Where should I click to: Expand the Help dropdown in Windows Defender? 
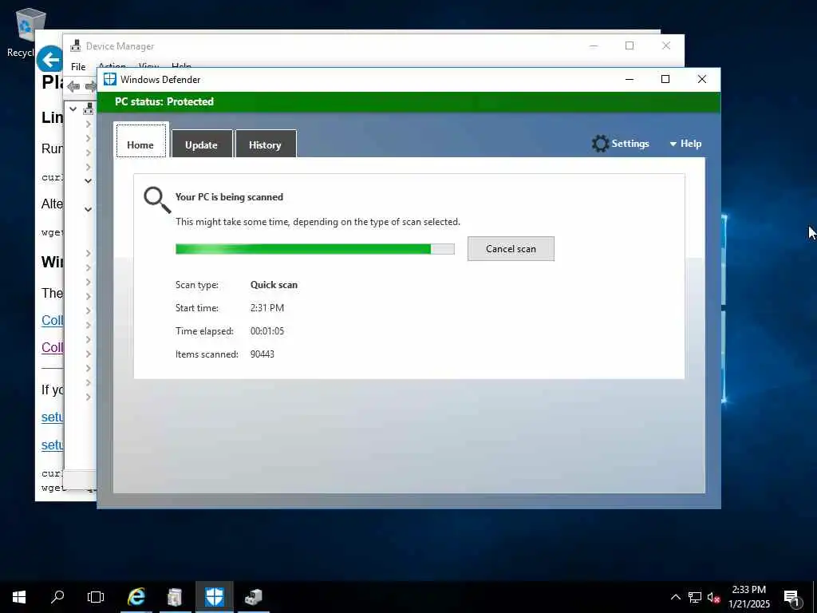tap(685, 144)
